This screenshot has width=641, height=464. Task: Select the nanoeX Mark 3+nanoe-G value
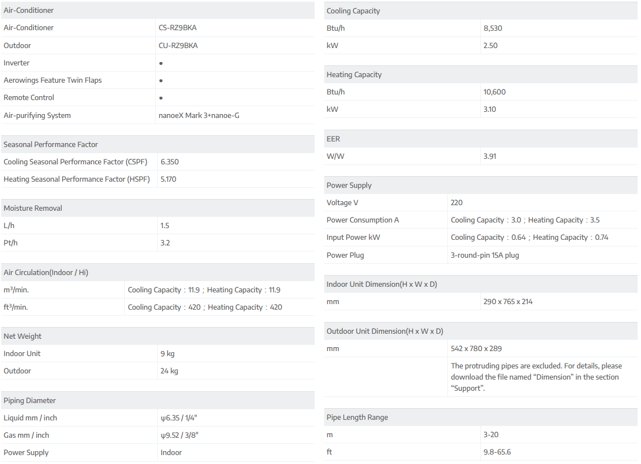[x=199, y=115]
